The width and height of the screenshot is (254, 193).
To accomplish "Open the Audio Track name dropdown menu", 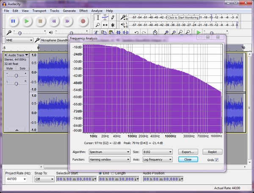I will tap(18, 55).
